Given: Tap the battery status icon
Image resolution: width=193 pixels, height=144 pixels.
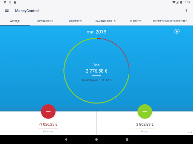Looking at the screenshot, I should pos(181,2).
